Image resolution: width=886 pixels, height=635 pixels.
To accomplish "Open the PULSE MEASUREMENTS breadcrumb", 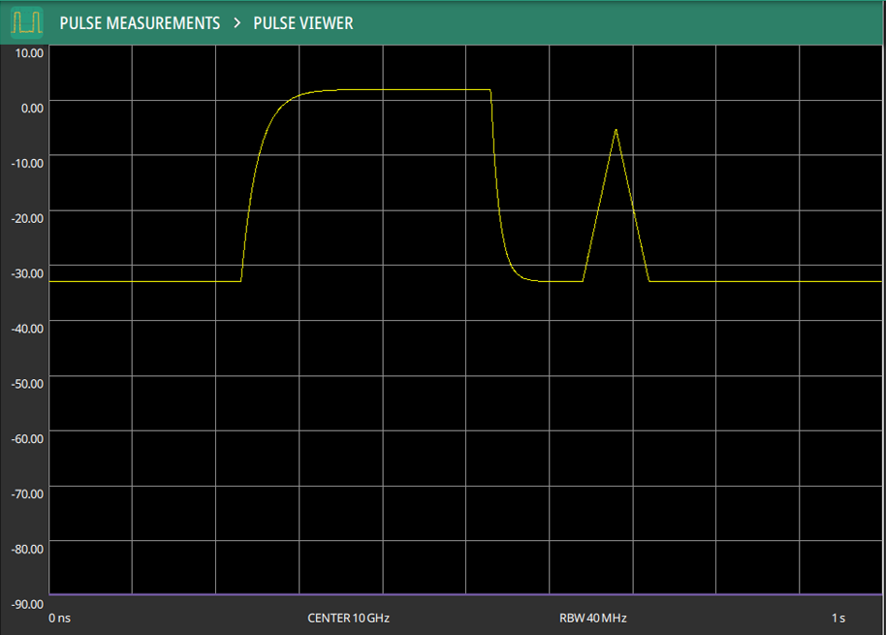I will coord(140,23).
